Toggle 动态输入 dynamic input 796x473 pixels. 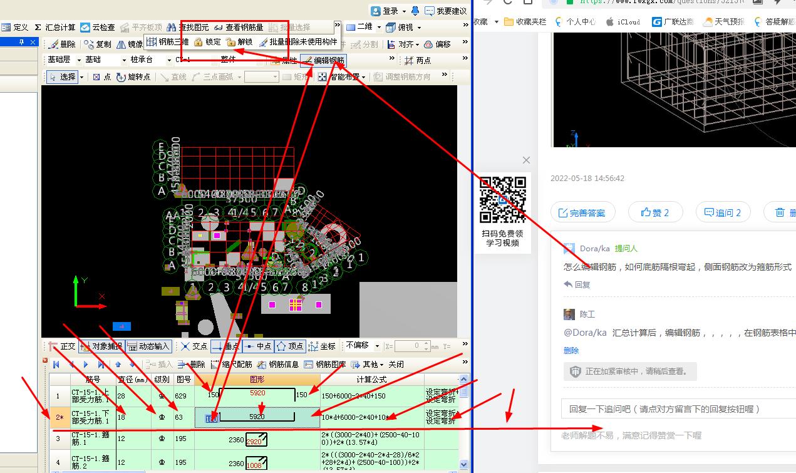(148, 346)
